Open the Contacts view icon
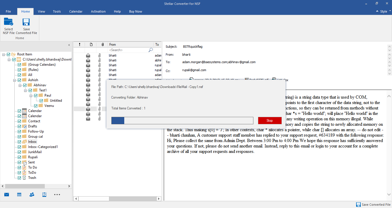 pyautogui.click(x=32, y=195)
